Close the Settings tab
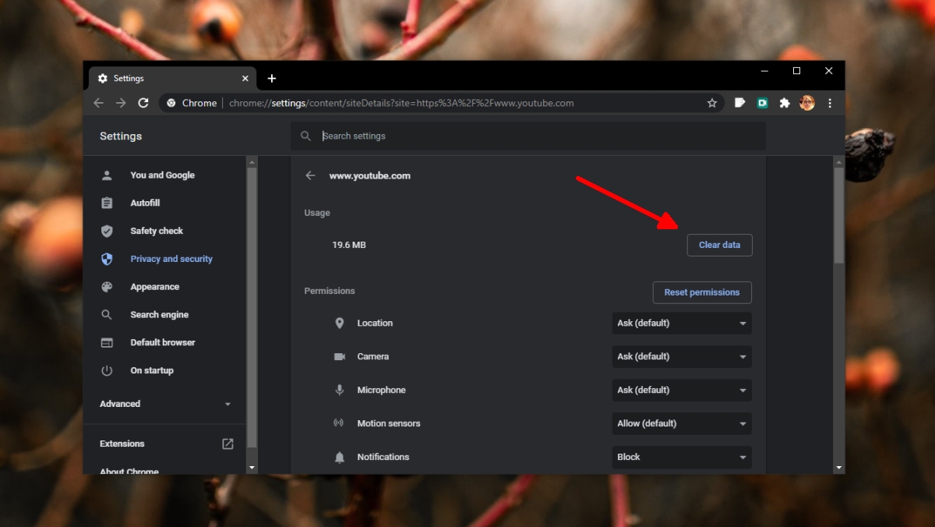Viewport: 935px width, 527px height. point(245,79)
